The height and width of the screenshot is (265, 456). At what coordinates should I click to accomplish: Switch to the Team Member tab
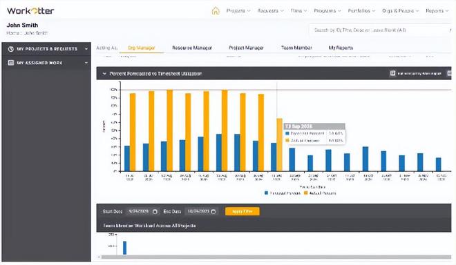point(296,48)
